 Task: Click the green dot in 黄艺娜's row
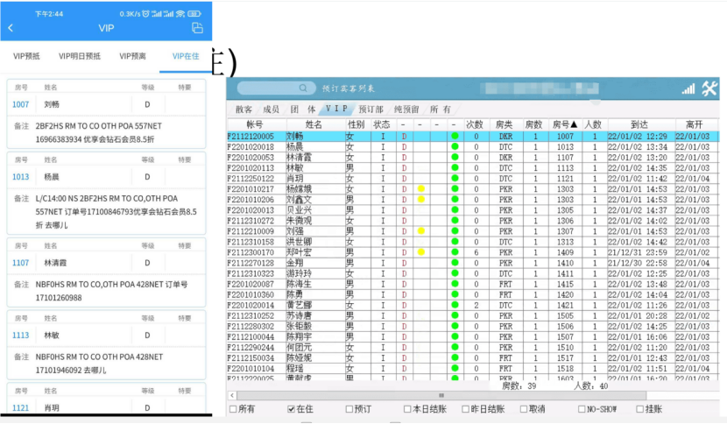(455, 305)
